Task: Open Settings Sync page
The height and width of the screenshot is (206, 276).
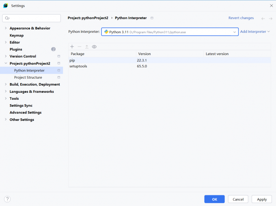Action: [21, 105]
